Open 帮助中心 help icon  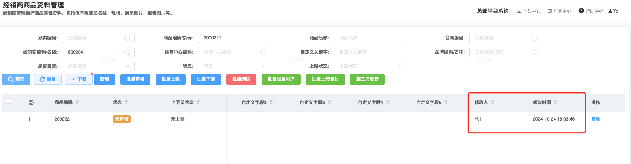(581, 11)
